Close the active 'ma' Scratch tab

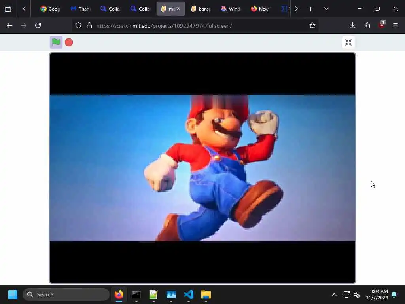pos(178,9)
